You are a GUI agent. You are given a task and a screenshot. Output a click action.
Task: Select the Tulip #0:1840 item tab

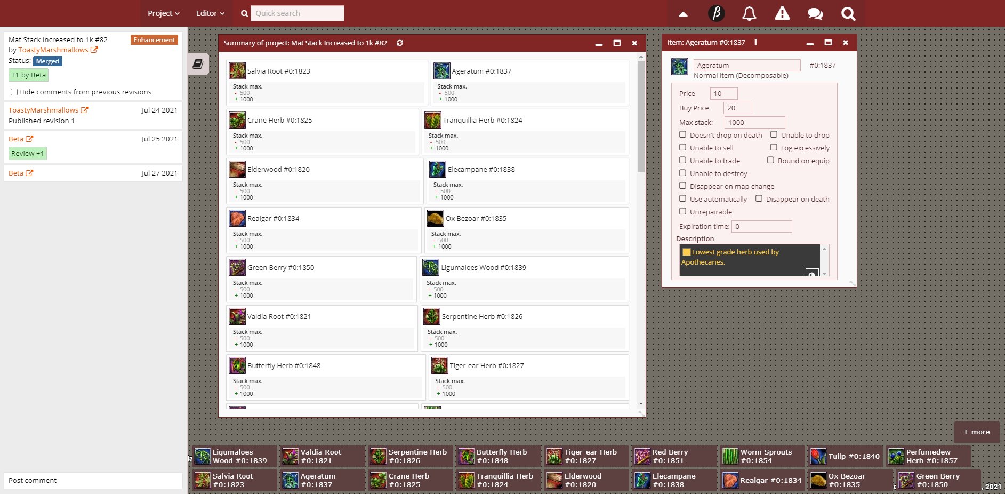tap(845, 457)
